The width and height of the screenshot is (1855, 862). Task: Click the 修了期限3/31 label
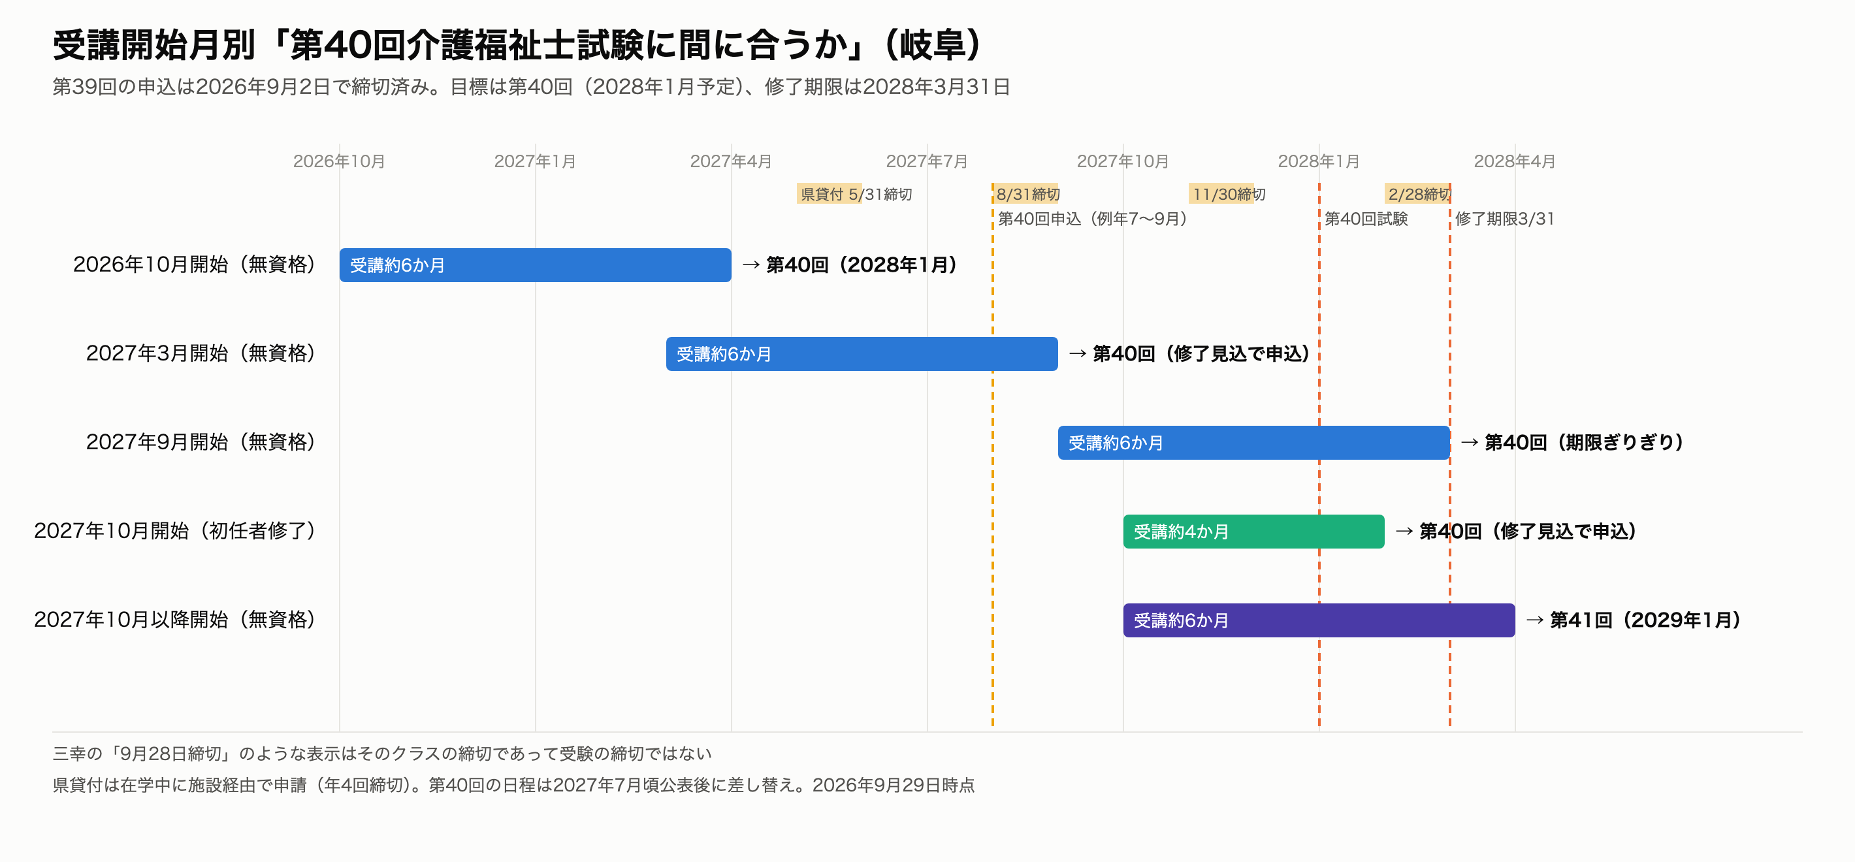click(x=1504, y=218)
